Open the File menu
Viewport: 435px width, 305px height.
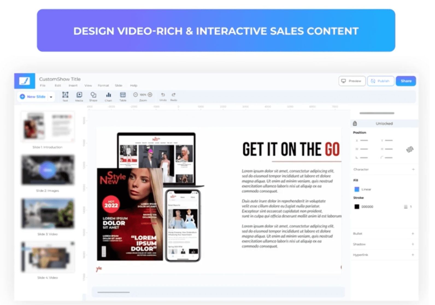coord(43,86)
